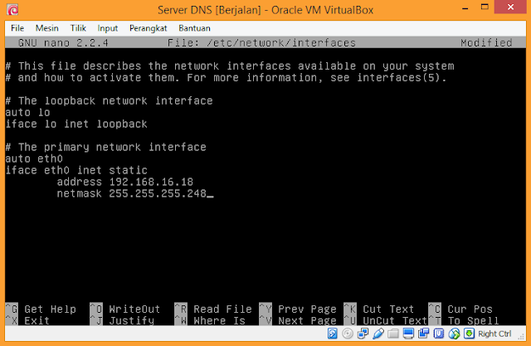This screenshot has width=531, height=346.
Task: Open the Mesin menu
Action: [46, 28]
